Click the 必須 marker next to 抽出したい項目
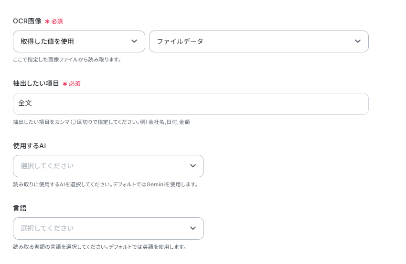This screenshot has width=406, height=264. (x=75, y=84)
